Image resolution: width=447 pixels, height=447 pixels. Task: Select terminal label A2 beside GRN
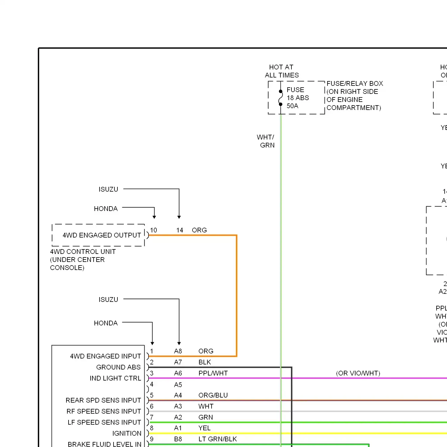click(178, 417)
